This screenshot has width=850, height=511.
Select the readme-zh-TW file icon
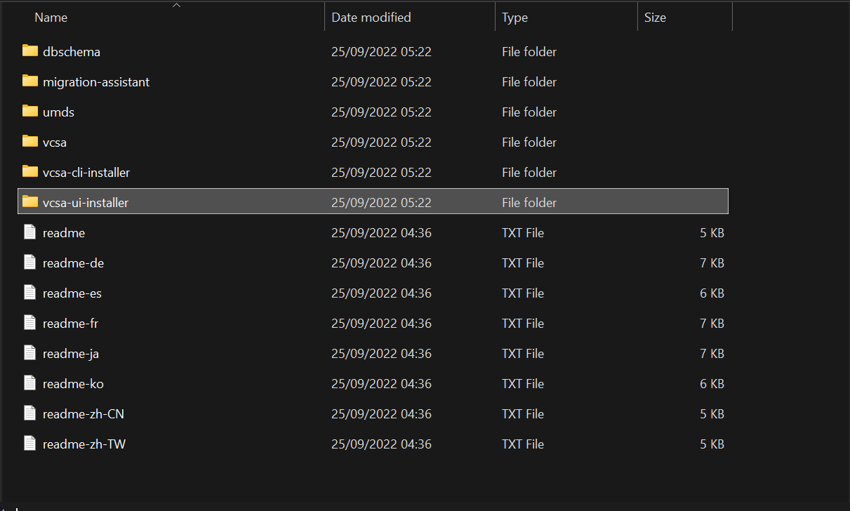pyautogui.click(x=29, y=443)
